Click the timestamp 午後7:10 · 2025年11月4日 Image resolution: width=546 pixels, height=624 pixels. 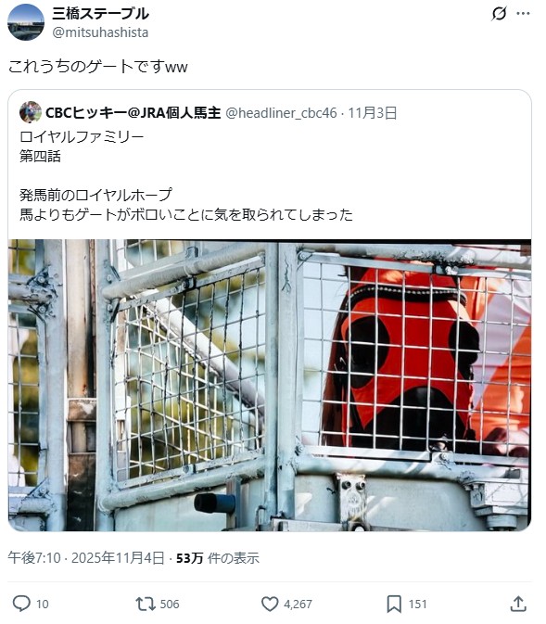coord(86,558)
